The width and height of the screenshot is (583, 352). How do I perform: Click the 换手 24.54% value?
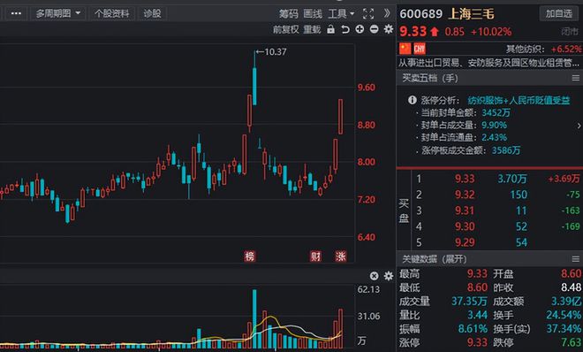tap(564, 315)
